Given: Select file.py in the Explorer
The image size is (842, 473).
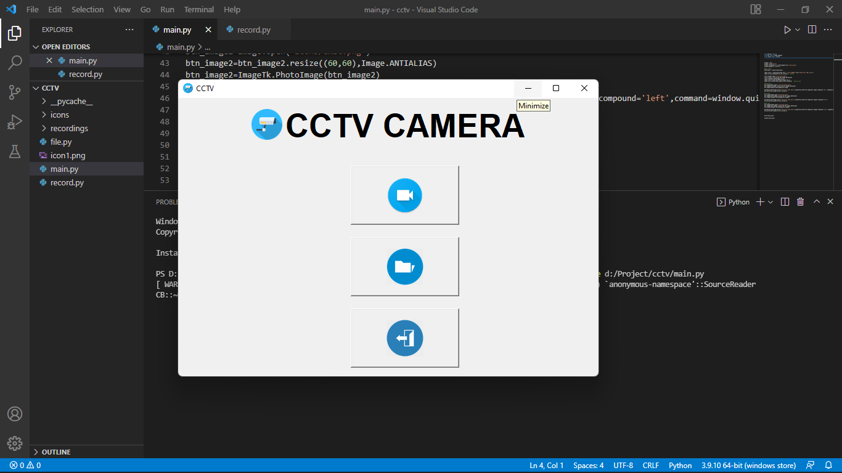Looking at the screenshot, I should tap(61, 142).
